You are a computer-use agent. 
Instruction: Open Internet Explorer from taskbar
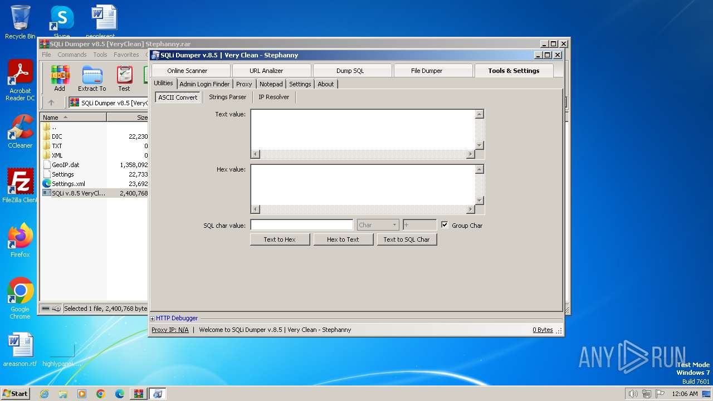44,394
